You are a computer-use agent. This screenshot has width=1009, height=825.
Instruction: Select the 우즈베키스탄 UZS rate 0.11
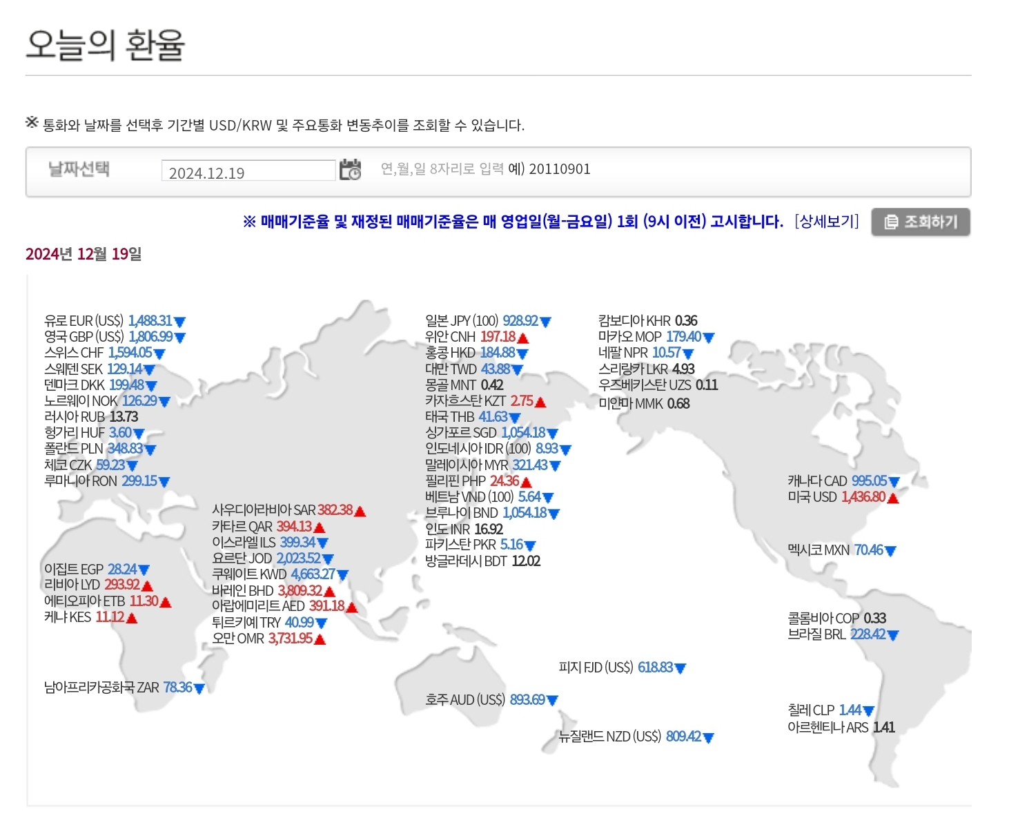(707, 385)
